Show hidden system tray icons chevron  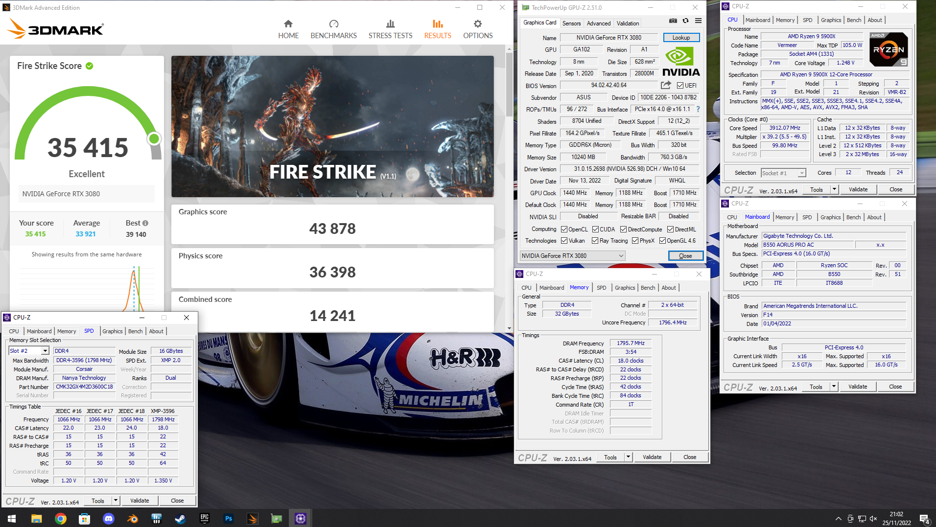[839, 519]
